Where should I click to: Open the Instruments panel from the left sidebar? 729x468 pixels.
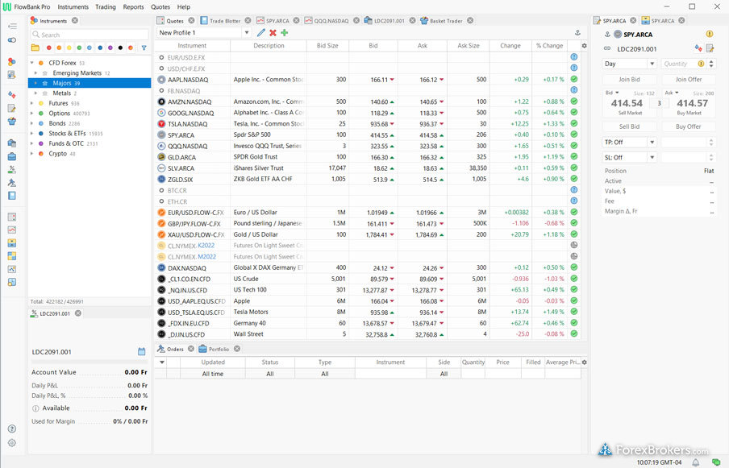[12, 62]
